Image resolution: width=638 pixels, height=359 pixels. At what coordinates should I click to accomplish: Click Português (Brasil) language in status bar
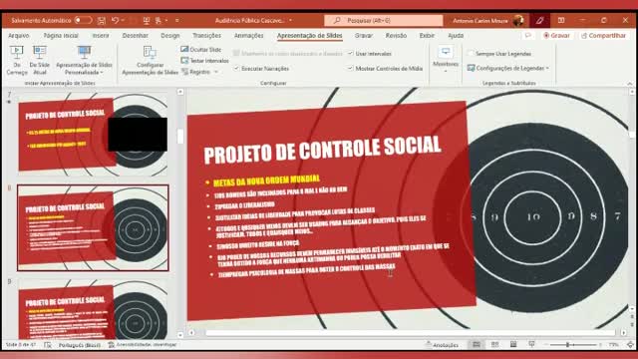pyautogui.click(x=80, y=345)
